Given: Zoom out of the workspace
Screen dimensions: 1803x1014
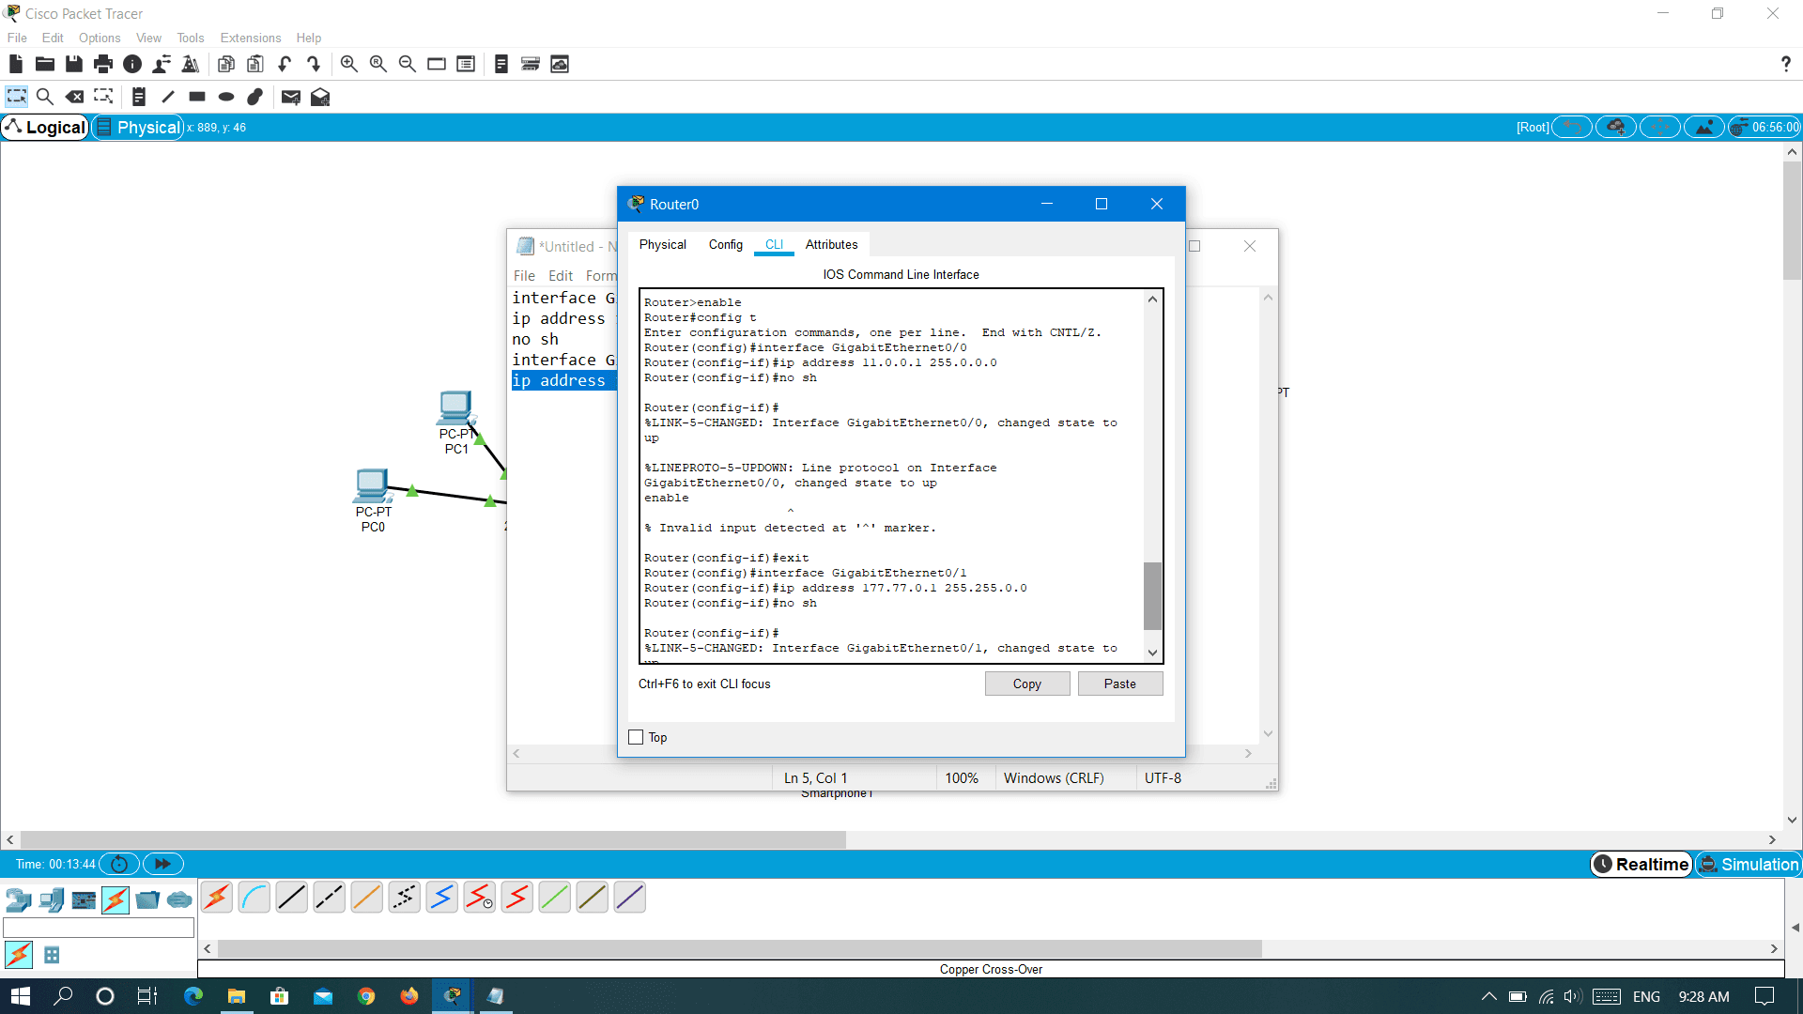Looking at the screenshot, I should [408, 64].
